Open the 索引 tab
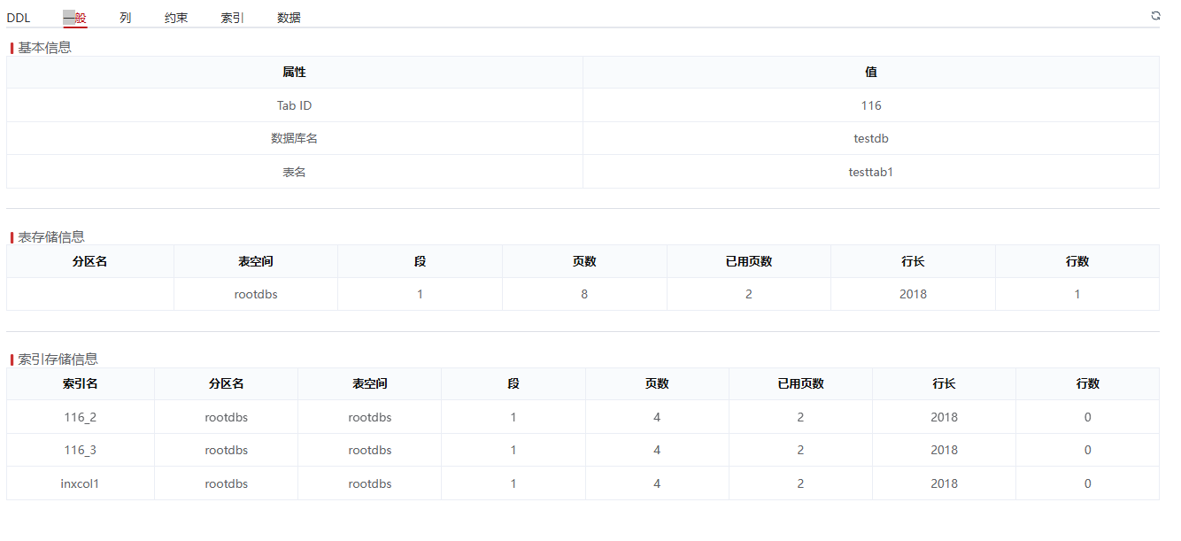 233,18
